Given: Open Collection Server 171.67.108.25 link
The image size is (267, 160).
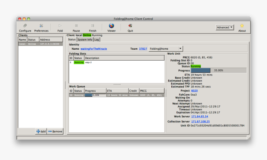Looking at the screenshot, I should 201,121.
